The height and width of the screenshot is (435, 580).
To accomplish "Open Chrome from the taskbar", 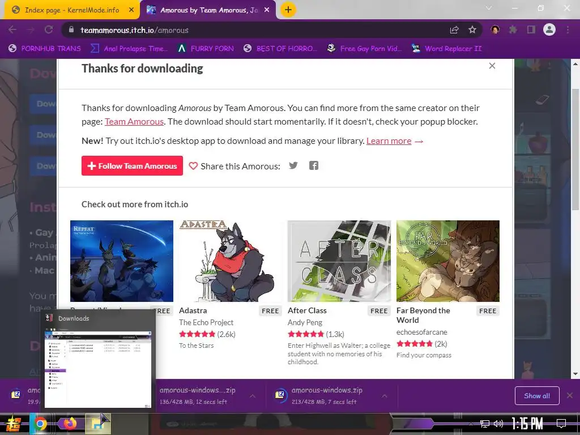I will (40, 424).
